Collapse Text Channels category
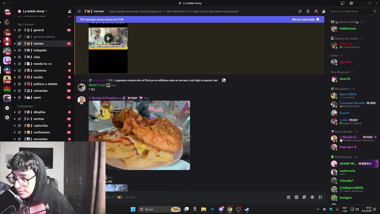Image resolution: width=380 pixels, height=214 pixels. [x=27, y=24]
